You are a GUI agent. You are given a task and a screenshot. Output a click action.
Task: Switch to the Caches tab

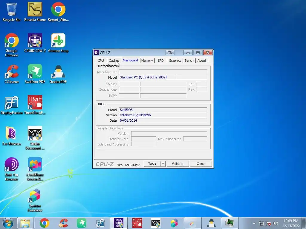tap(114, 61)
